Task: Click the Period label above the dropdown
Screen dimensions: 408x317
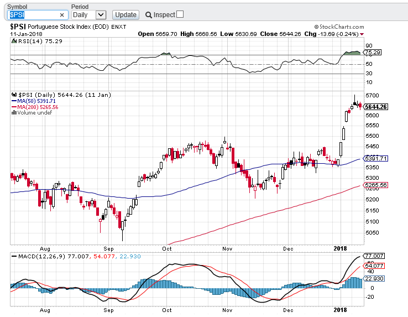Action: (x=80, y=7)
